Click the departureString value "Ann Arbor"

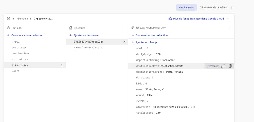tap(169, 60)
